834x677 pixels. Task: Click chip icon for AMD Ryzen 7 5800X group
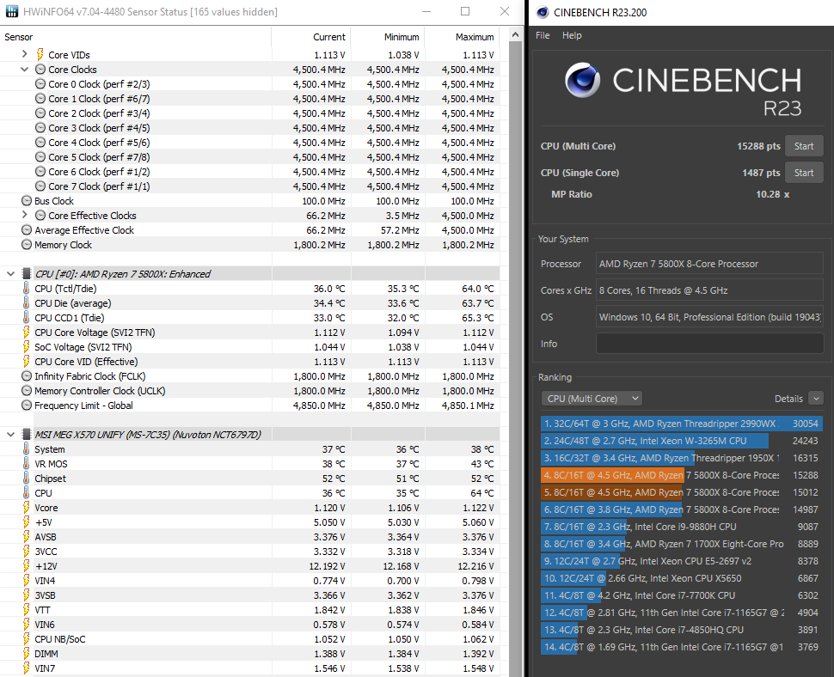coord(26,274)
